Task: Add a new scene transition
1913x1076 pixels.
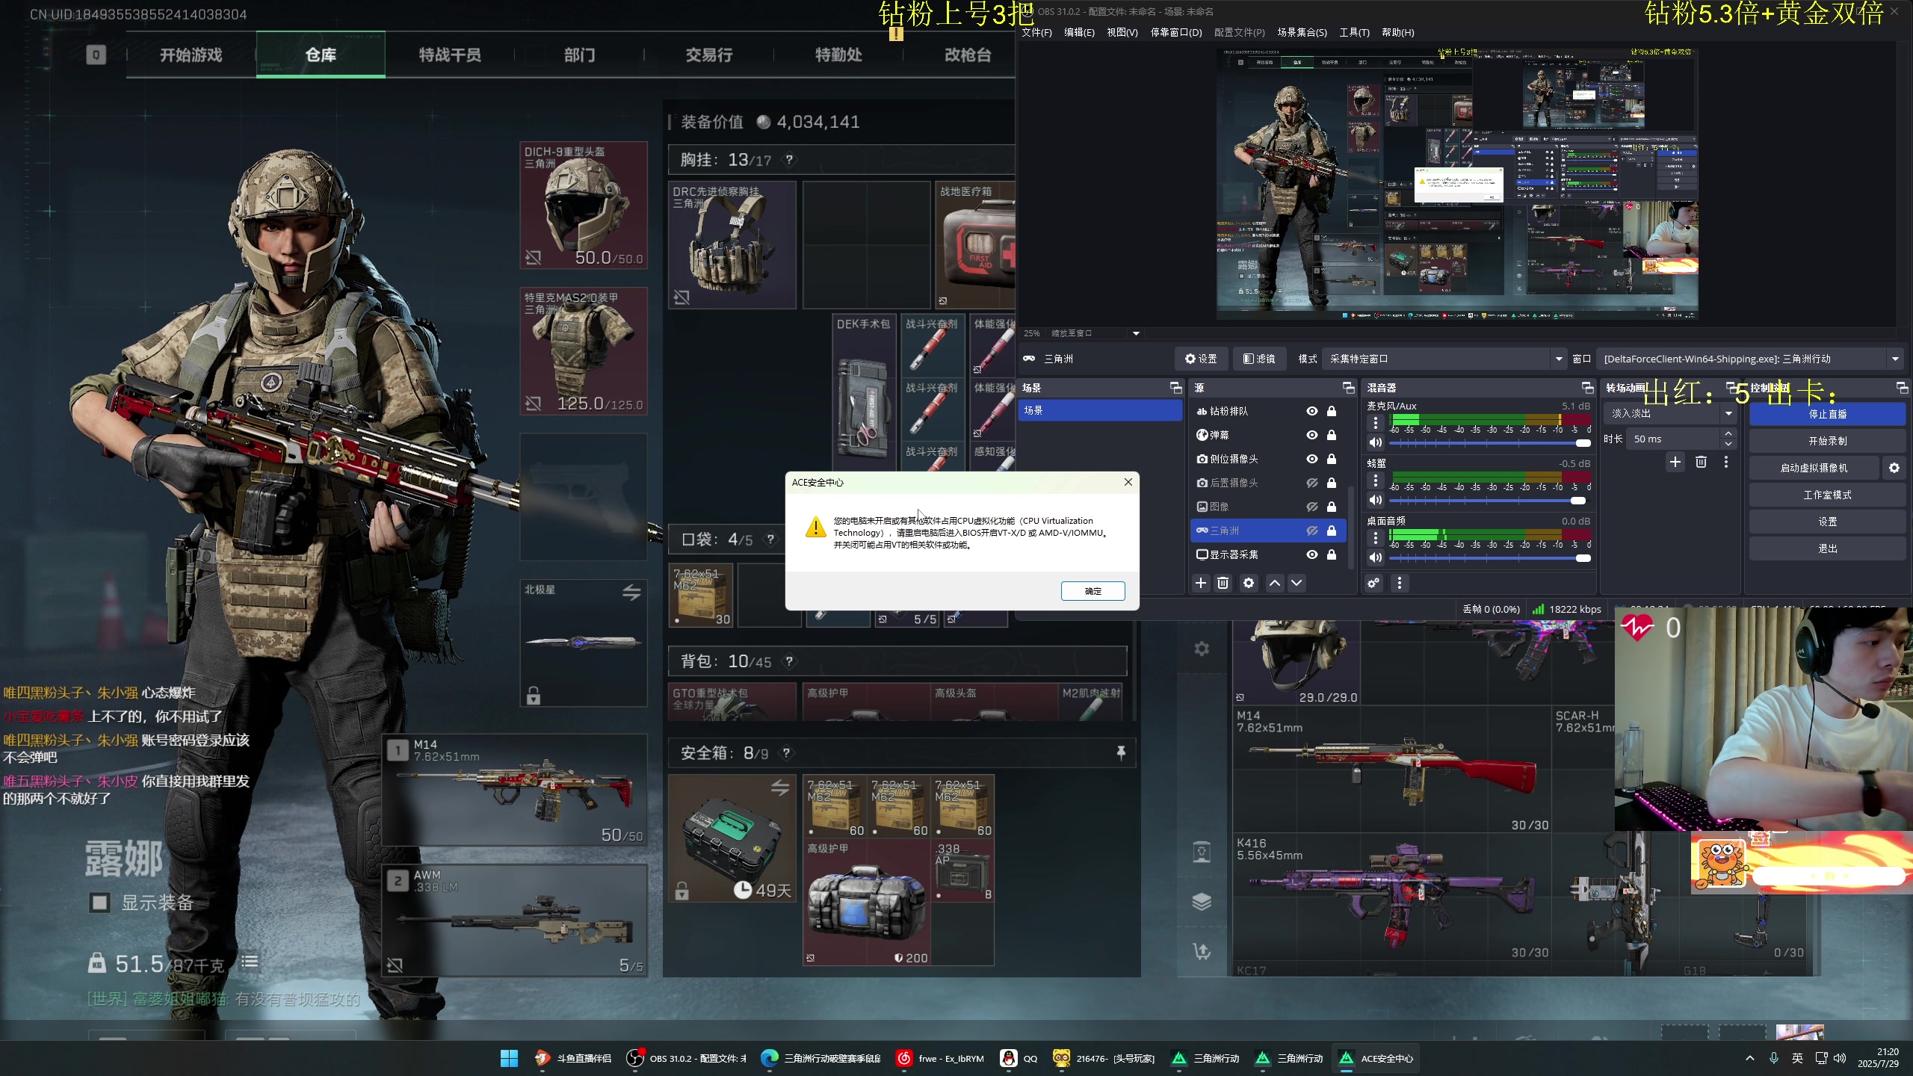Action: (1675, 462)
